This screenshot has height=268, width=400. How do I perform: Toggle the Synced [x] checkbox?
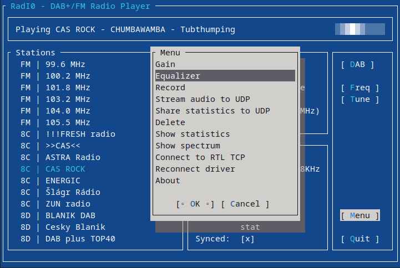pyautogui.click(x=247, y=239)
